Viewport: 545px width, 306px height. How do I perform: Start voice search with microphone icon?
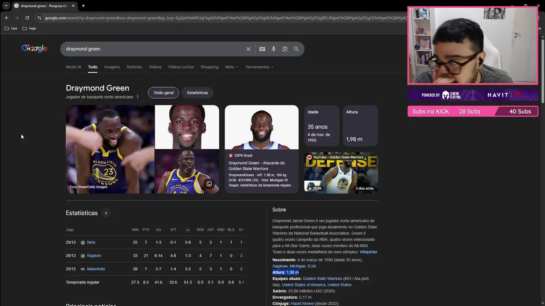click(x=274, y=49)
